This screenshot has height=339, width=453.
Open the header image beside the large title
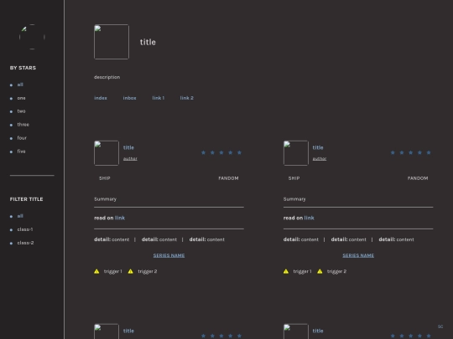coord(112,42)
